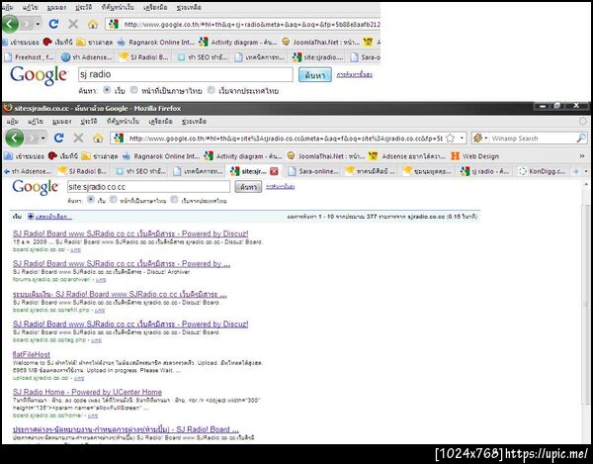
Task: Switch to SJ Radio! B... tab in the front window
Action: pyautogui.click(x=84, y=171)
